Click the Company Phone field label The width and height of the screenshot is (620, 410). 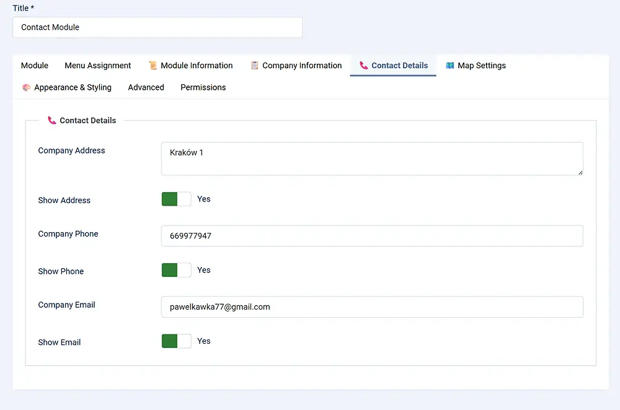pyautogui.click(x=68, y=234)
